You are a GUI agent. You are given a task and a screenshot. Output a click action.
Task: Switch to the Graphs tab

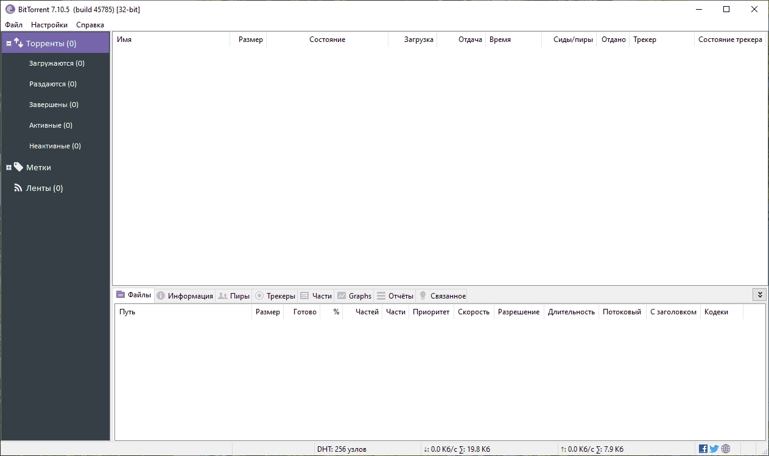tap(354, 296)
